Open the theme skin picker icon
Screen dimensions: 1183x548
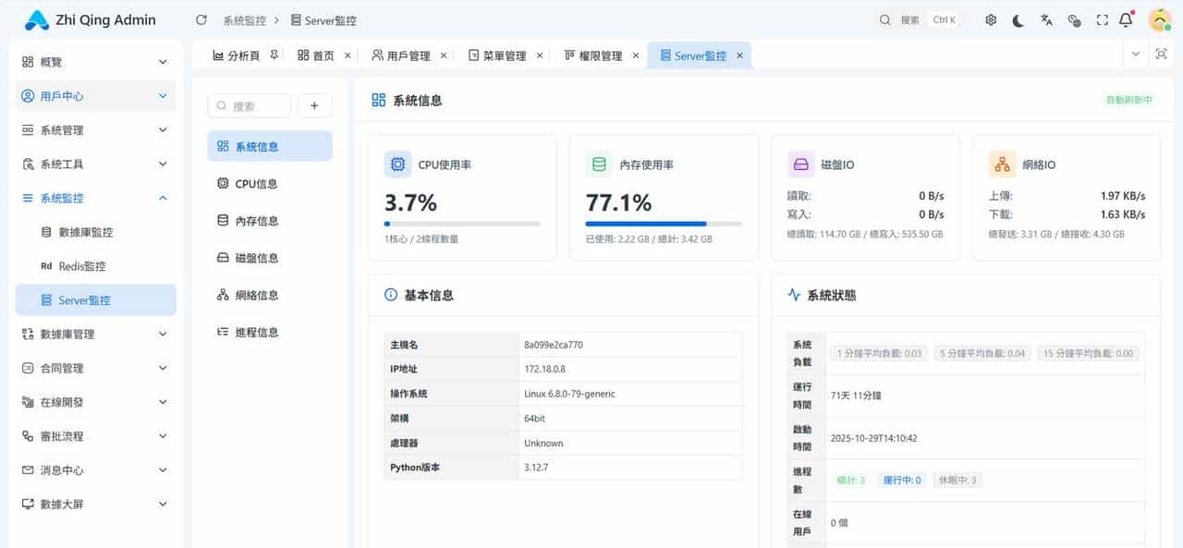[1073, 19]
